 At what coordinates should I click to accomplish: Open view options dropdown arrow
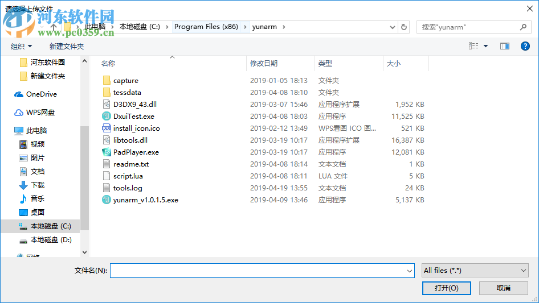coord(485,46)
